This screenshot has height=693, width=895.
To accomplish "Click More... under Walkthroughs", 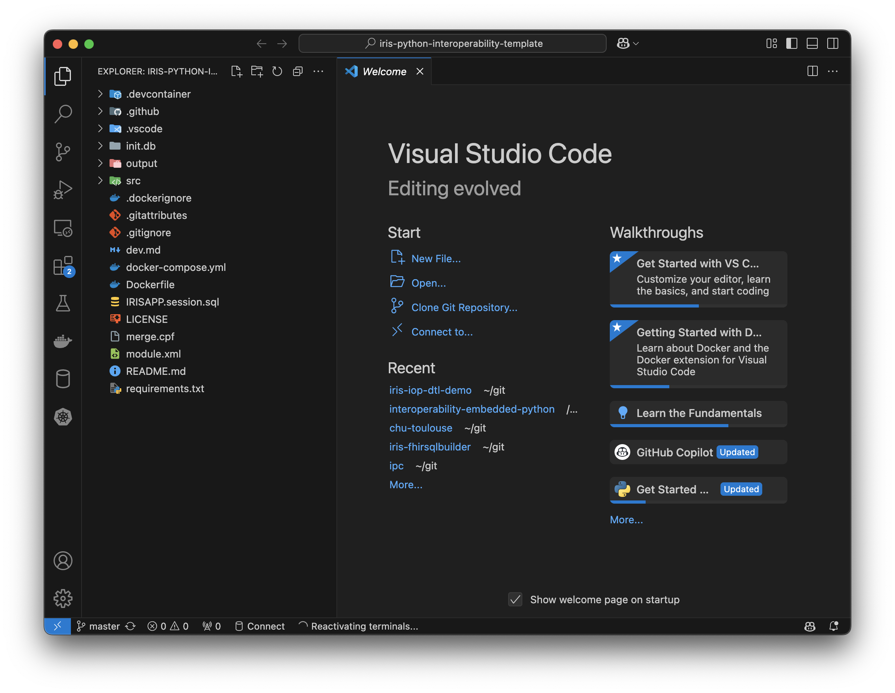I will pyautogui.click(x=626, y=519).
